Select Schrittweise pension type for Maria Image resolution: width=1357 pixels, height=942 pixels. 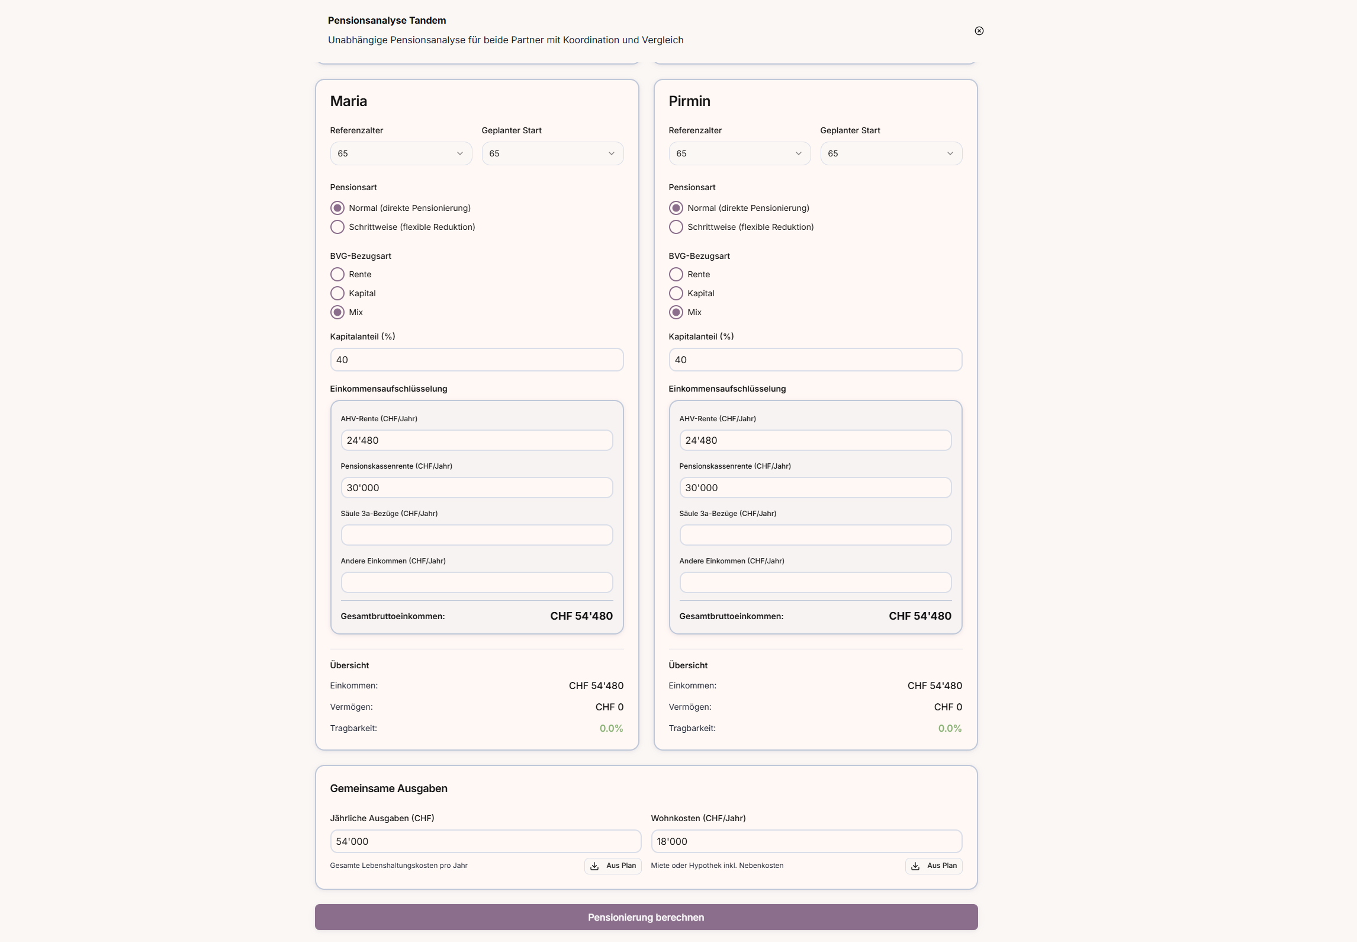[337, 227]
